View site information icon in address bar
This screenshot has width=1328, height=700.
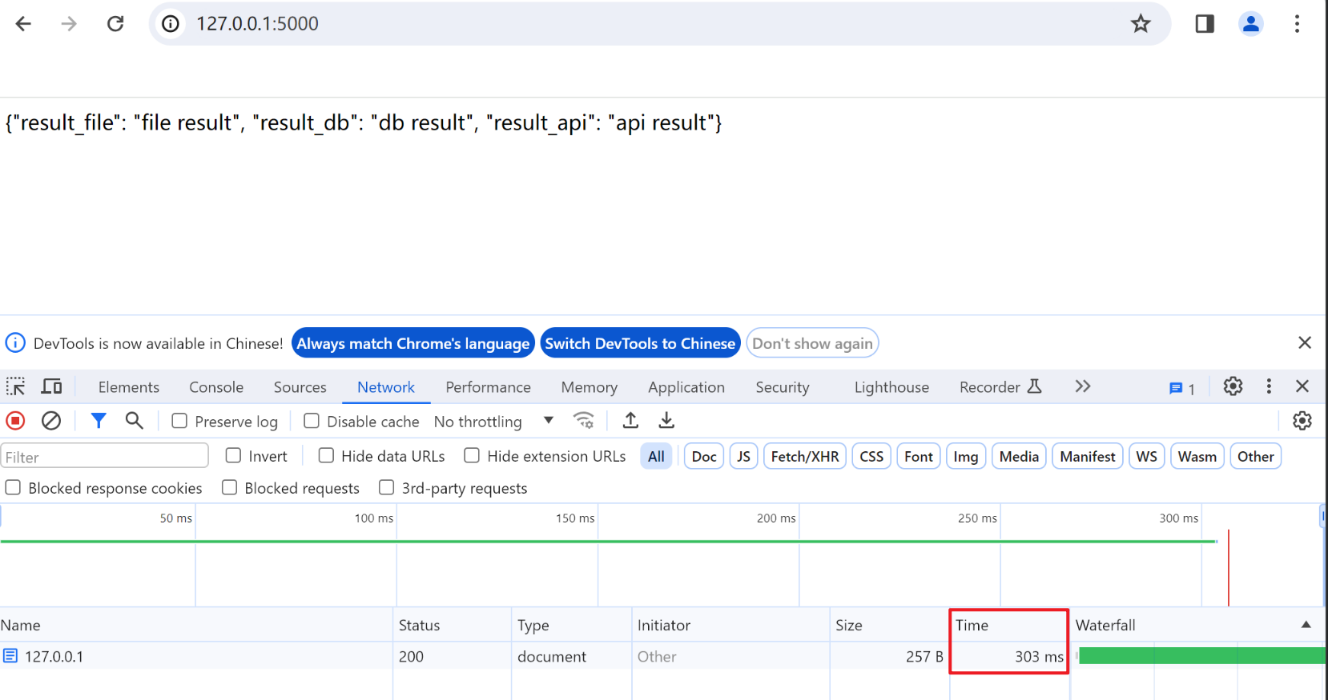[171, 24]
